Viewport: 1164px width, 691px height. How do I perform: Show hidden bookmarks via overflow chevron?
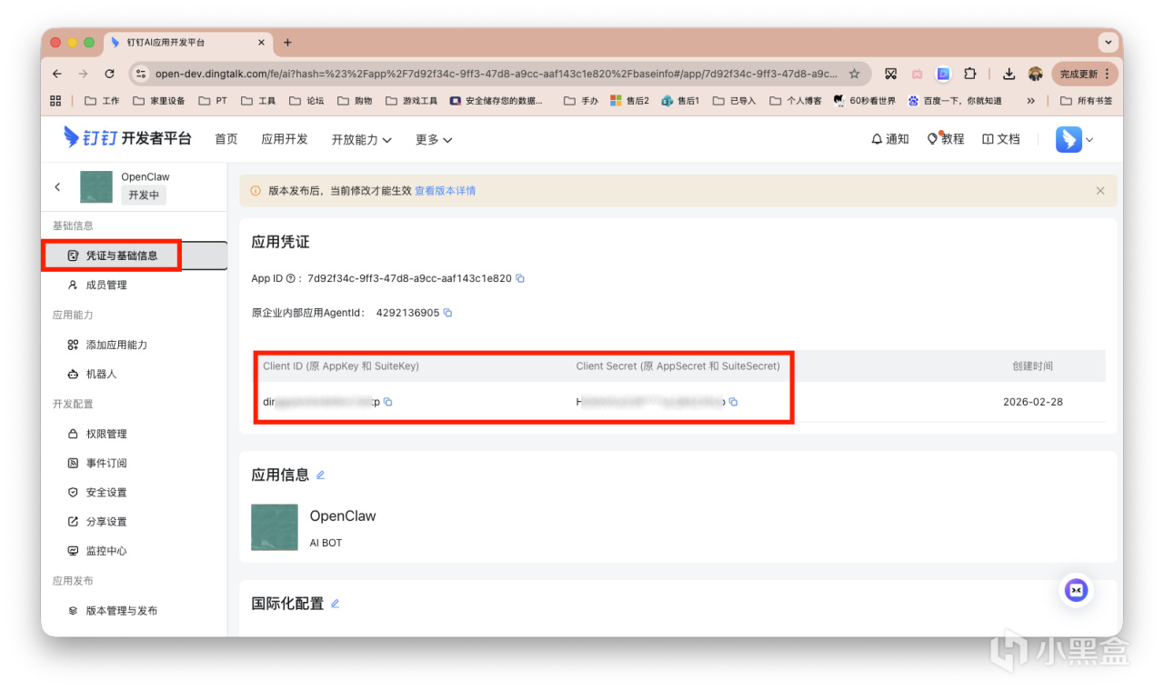[x=1030, y=101]
